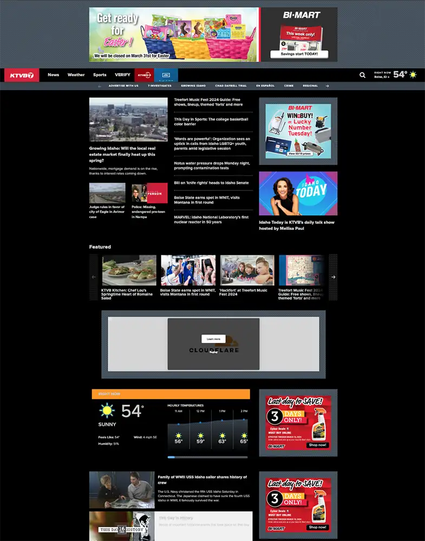Open the Sports menu

pos(100,75)
